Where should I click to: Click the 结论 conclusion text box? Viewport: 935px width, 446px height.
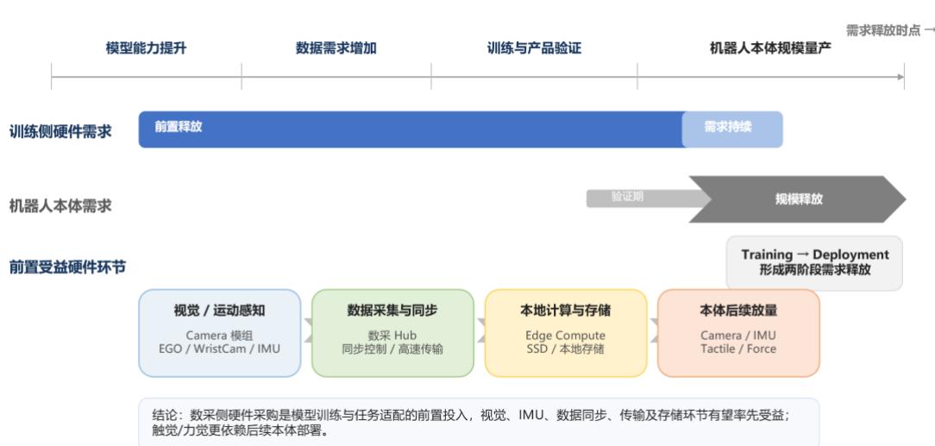[x=479, y=422]
